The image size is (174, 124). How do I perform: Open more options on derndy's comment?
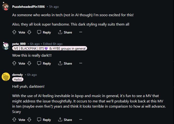point(80,120)
